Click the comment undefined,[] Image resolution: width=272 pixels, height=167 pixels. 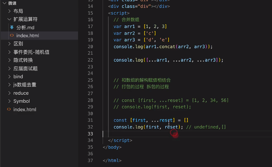click(x=206, y=127)
